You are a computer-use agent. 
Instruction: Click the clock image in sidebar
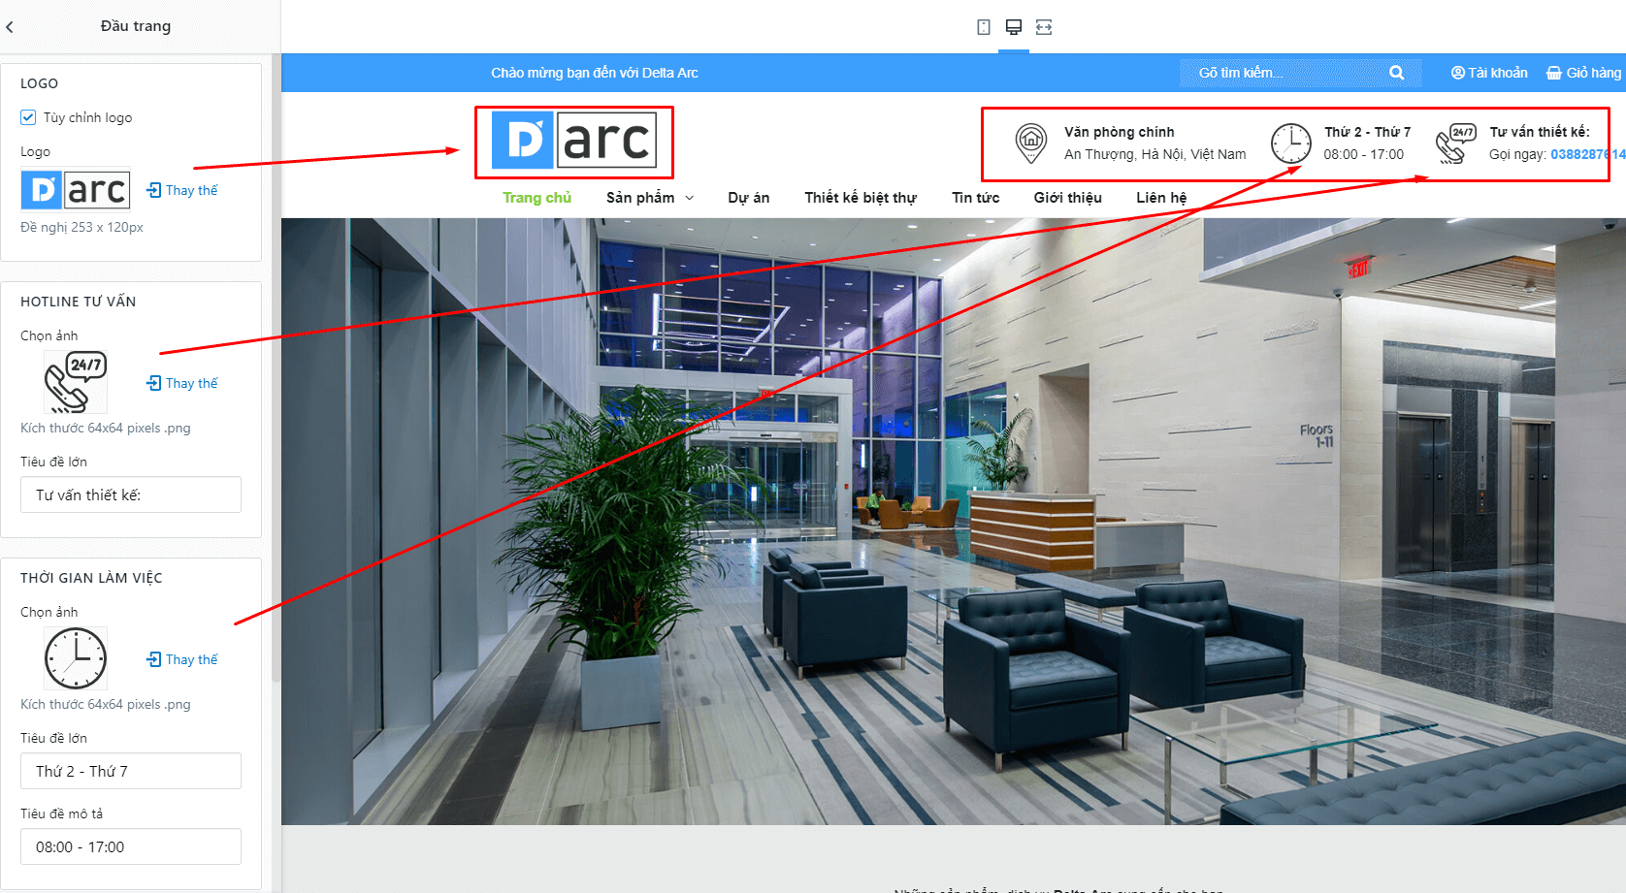point(76,658)
